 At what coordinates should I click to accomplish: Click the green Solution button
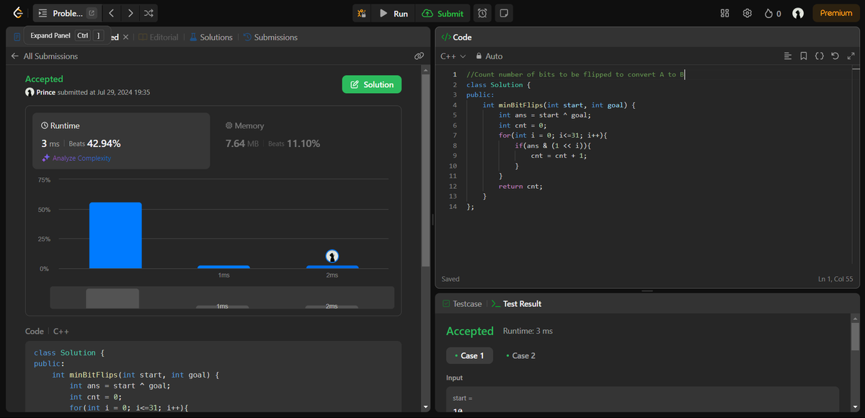(x=371, y=84)
